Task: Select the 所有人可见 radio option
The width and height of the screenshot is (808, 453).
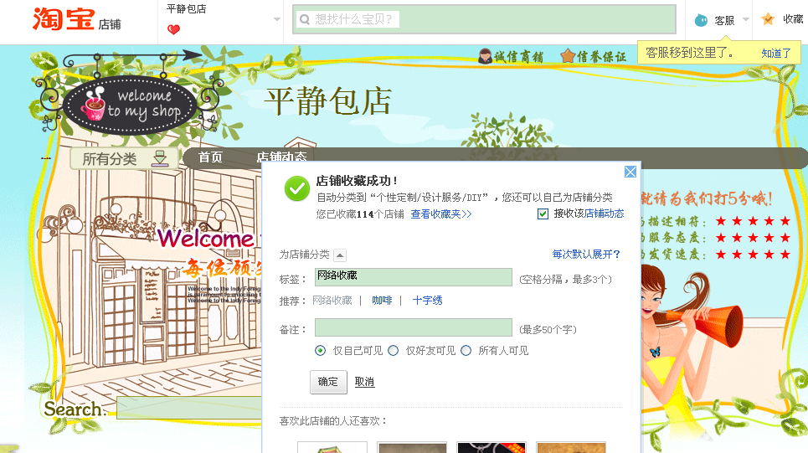Action: tap(466, 351)
